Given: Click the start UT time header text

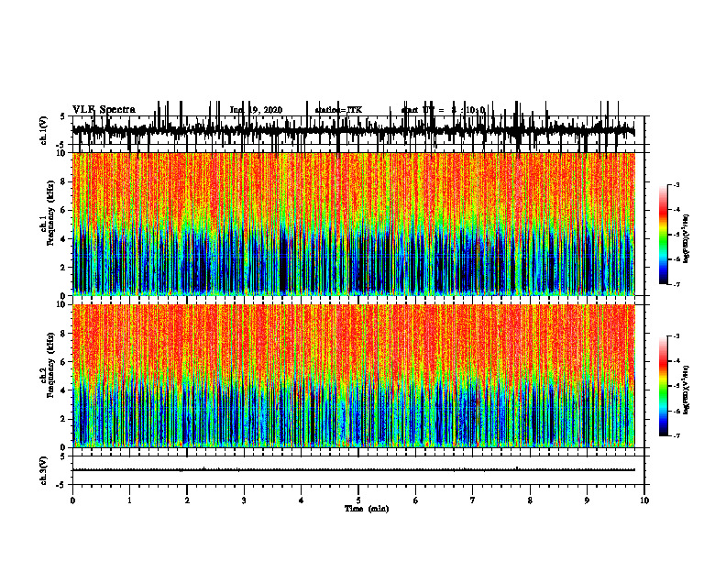Looking at the screenshot, I should pyautogui.click(x=443, y=110).
